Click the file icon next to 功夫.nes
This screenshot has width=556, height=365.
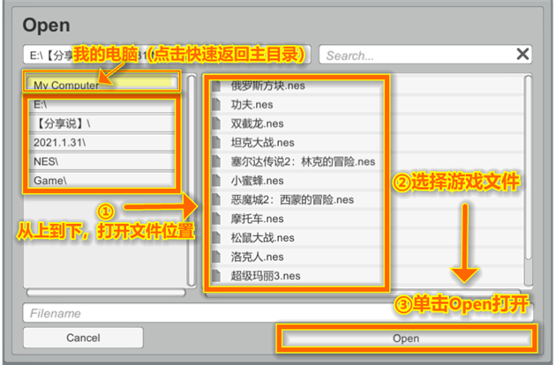click(216, 104)
